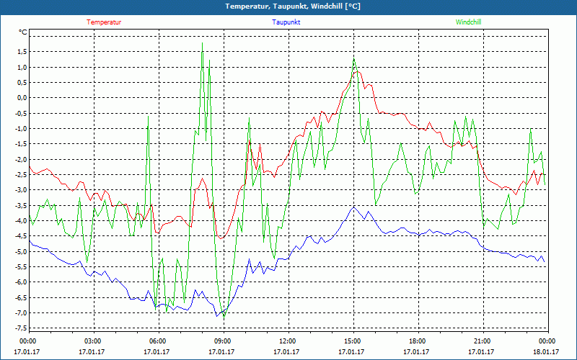Click the y-axis value '-4,0'
The height and width of the screenshot is (360, 577).
coord(21,221)
